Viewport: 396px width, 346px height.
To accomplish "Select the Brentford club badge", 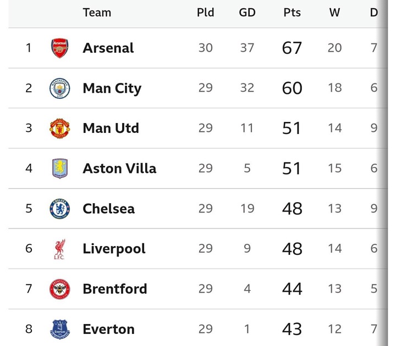I will (x=60, y=289).
